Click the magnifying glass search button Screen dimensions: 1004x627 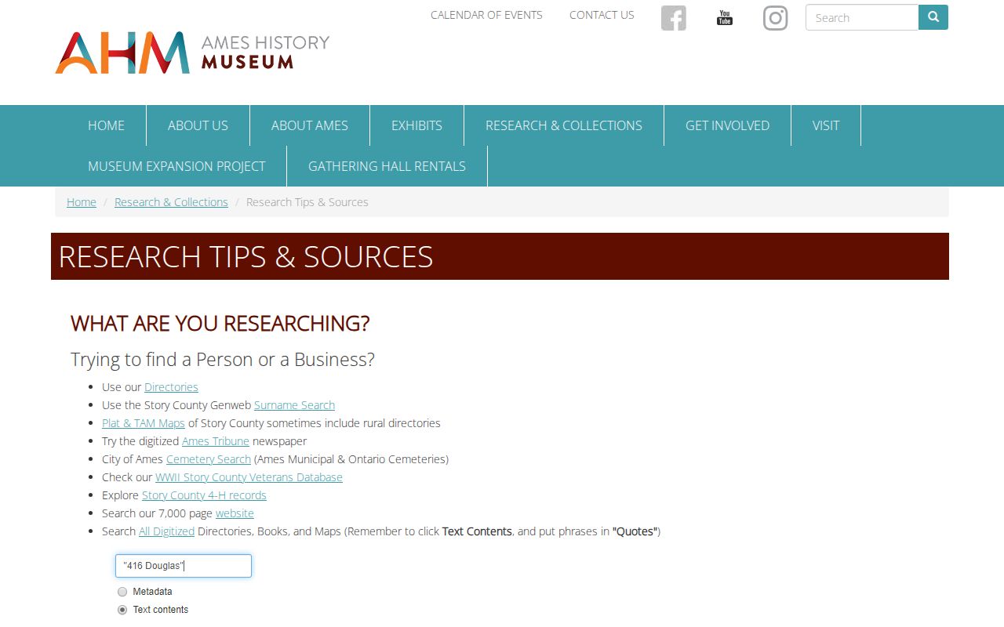[933, 17]
